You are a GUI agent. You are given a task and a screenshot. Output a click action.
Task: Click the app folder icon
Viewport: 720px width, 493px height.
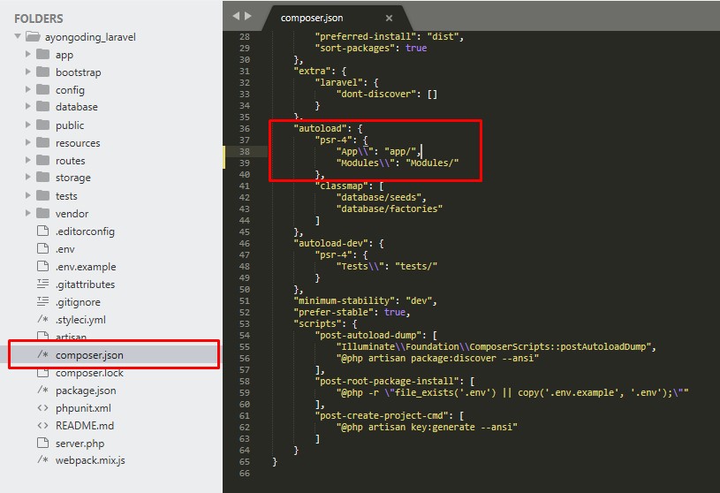[x=42, y=54]
